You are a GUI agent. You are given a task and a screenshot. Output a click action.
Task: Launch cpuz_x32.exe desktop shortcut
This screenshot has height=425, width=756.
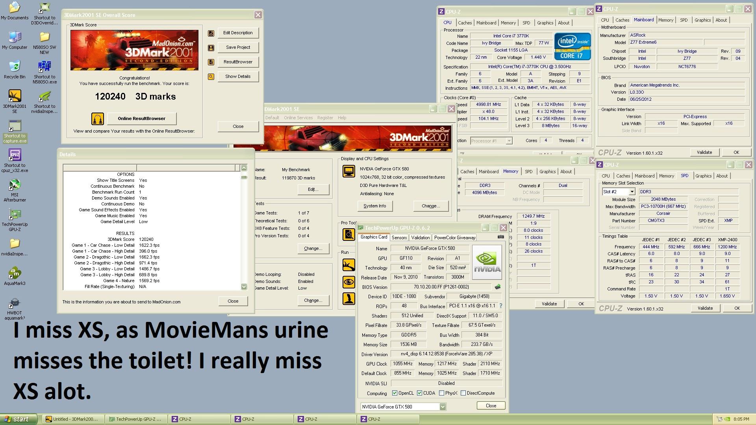[x=15, y=161]
